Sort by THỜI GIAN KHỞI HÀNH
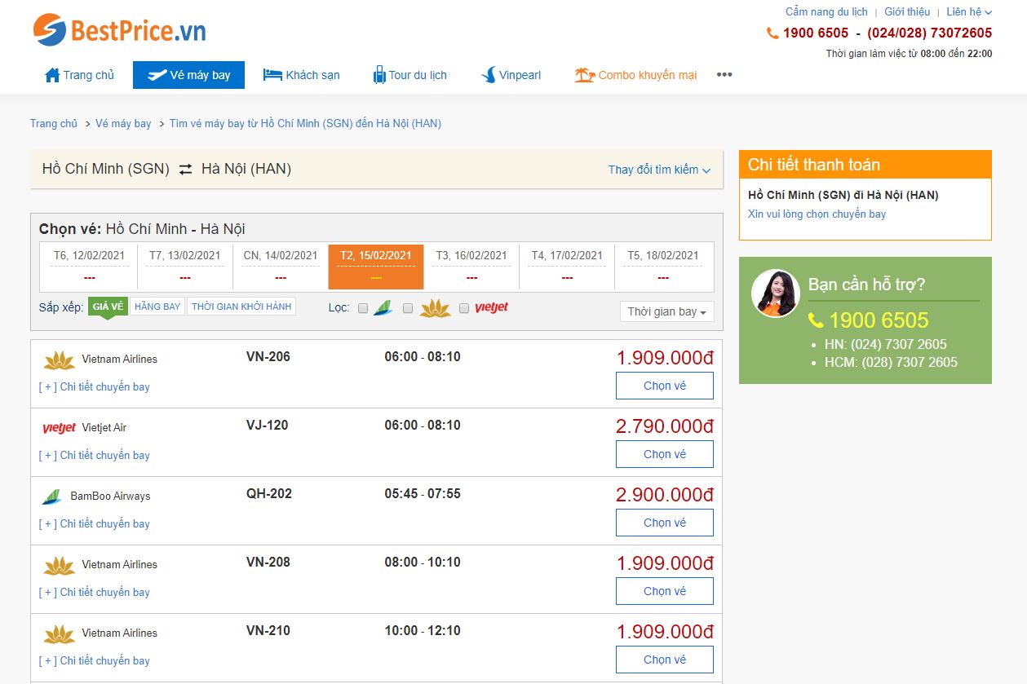Viewport: 1027px width, 684px height. 241,307
